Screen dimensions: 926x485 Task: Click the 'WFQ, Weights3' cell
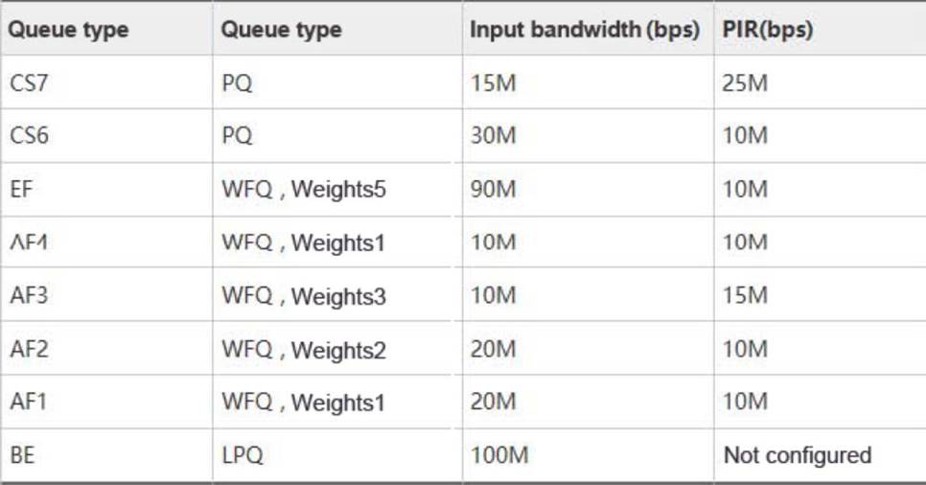(304, 297)
